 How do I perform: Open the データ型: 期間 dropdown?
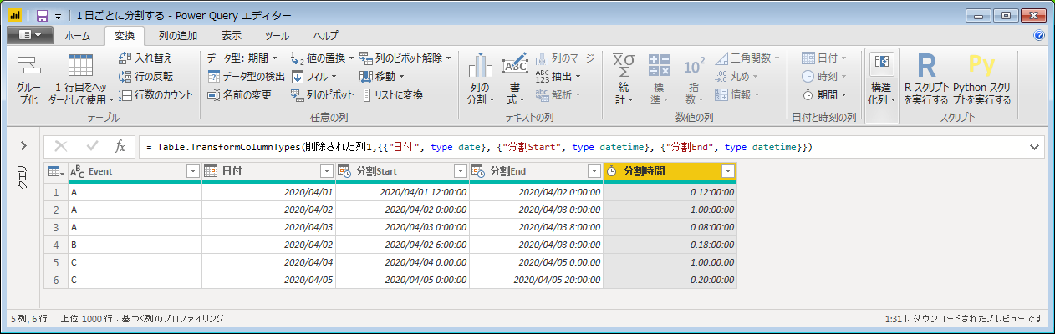pos(242,58)
